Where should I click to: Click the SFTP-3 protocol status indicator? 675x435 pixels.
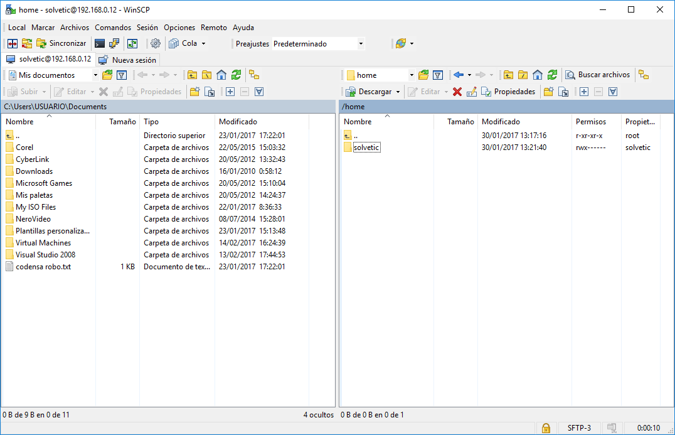(x=578, y=427)
